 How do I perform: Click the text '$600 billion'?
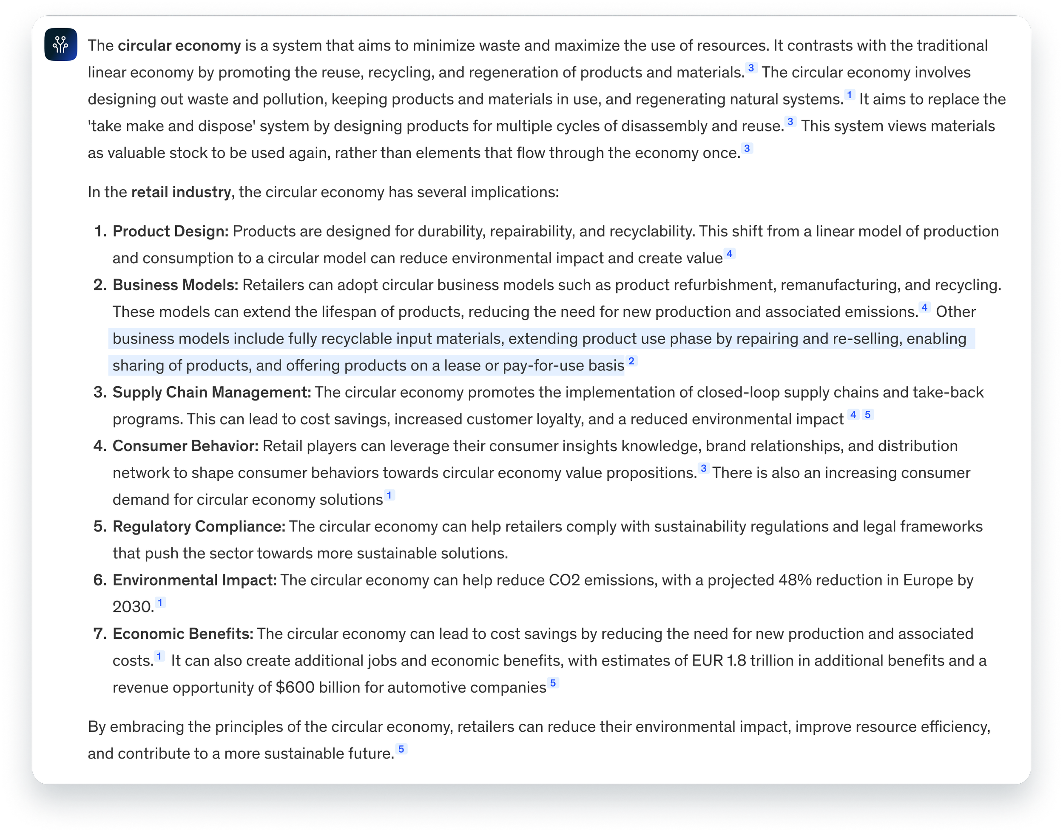click(x=319, y=687)
